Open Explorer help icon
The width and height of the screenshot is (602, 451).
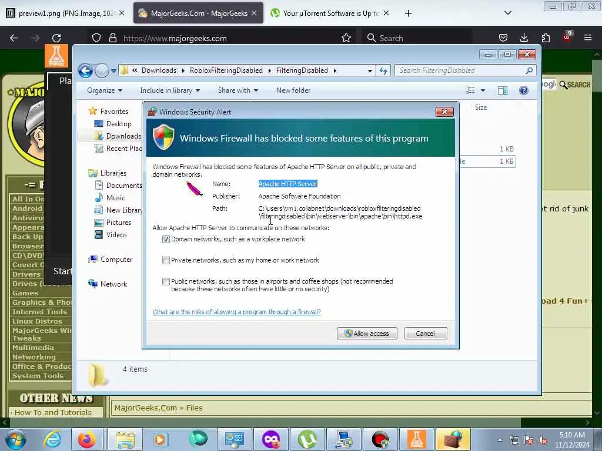coord(524,90)
